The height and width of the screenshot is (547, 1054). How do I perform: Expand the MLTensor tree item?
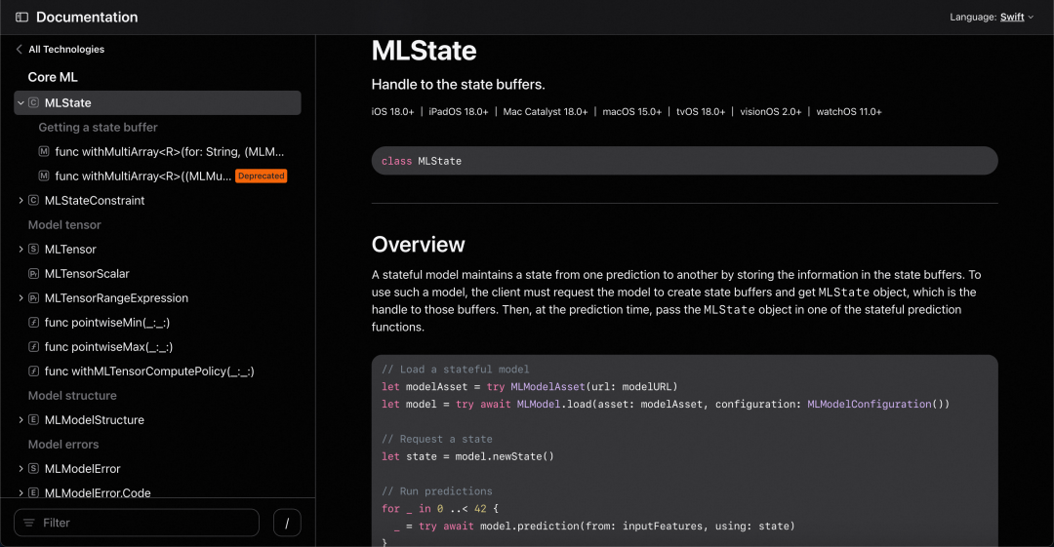tap(20, 250)
